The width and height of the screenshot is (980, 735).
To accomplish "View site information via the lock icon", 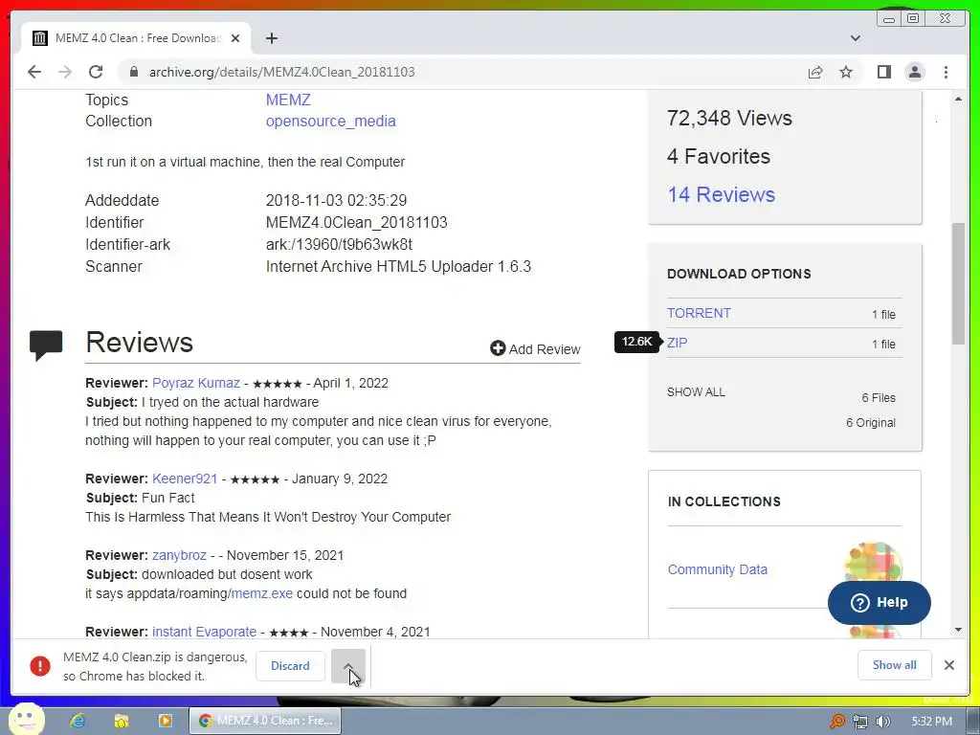I will tap(133, 72).
